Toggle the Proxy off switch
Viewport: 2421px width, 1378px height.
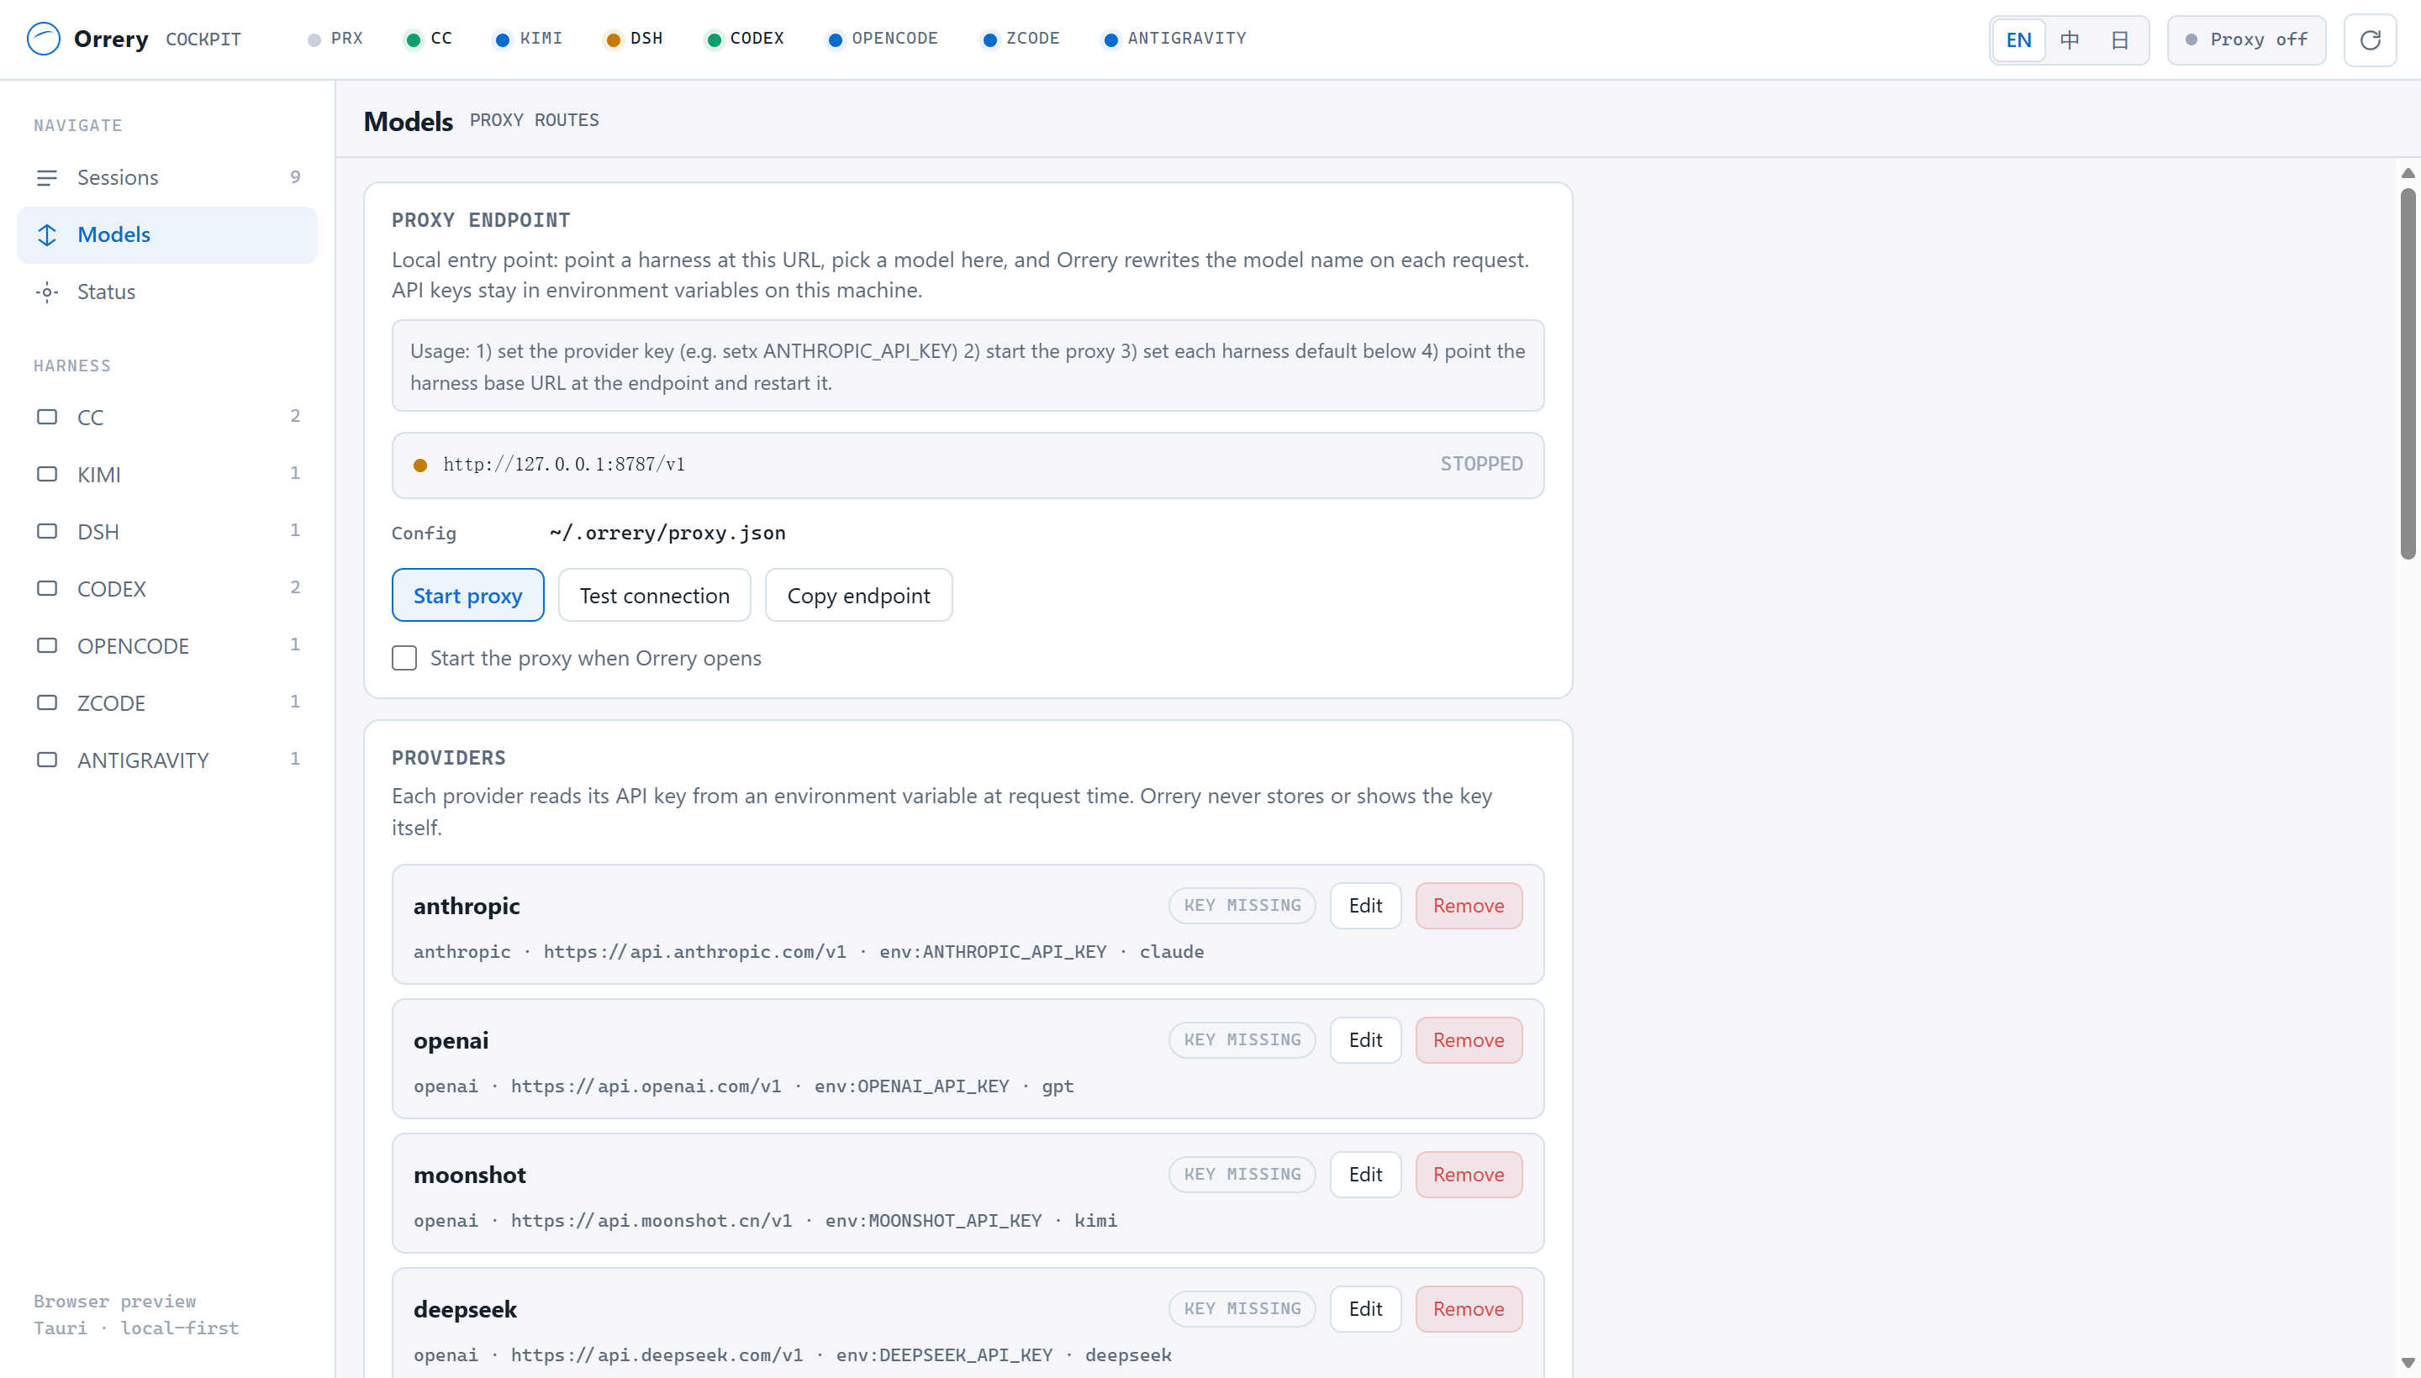(x=2246, y=39)
